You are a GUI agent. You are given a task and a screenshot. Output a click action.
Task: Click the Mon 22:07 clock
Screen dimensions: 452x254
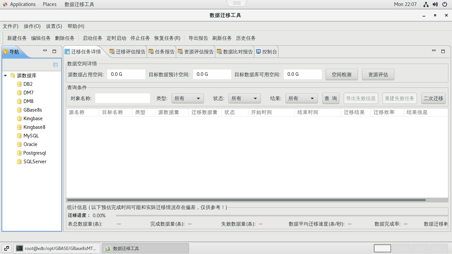pyautogui.click(x=405, y=4)
